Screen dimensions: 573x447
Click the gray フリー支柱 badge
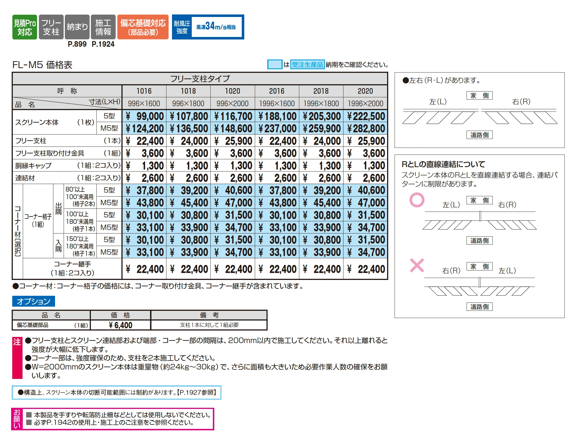tap(51, 27)
